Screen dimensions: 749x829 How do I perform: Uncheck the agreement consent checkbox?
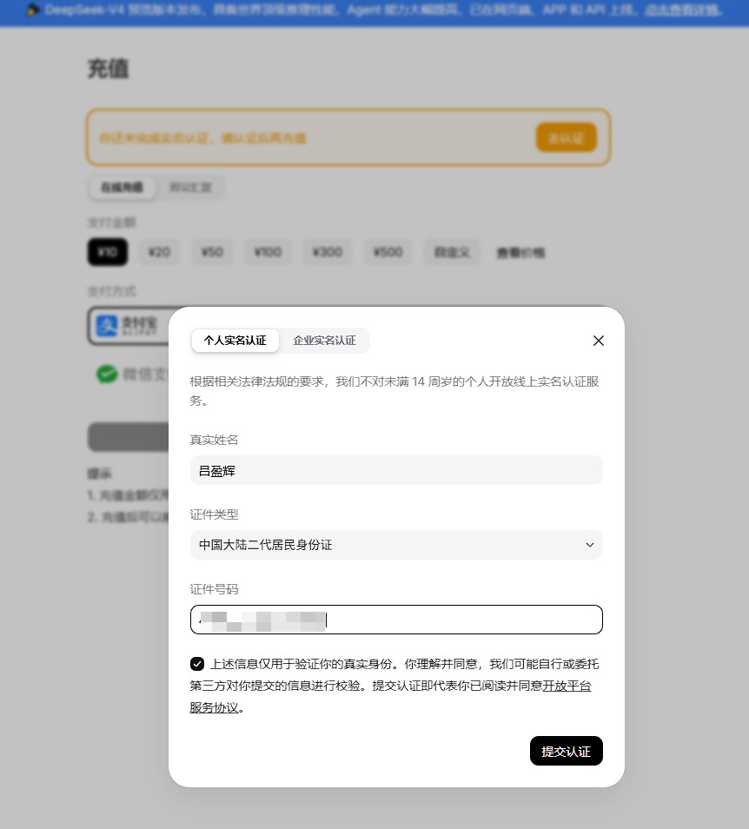coord(197,664)
